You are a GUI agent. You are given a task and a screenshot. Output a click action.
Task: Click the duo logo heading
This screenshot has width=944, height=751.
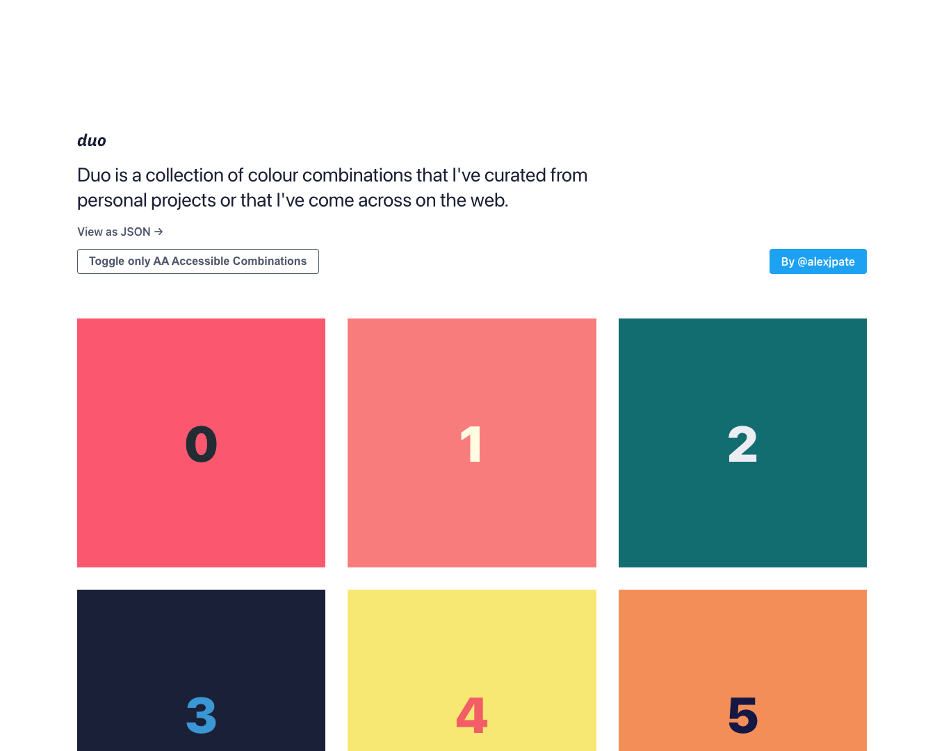tap(91, 140)
